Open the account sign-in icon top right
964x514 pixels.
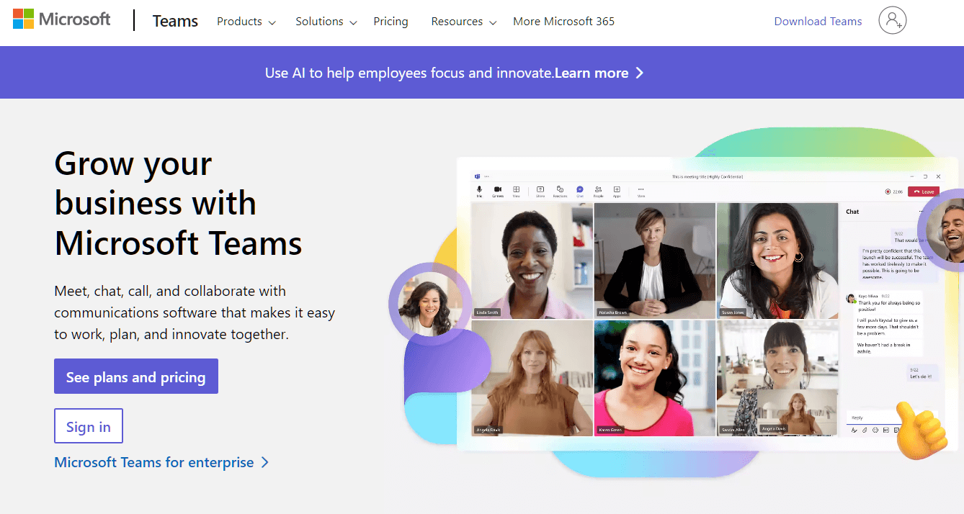[893, 21]
